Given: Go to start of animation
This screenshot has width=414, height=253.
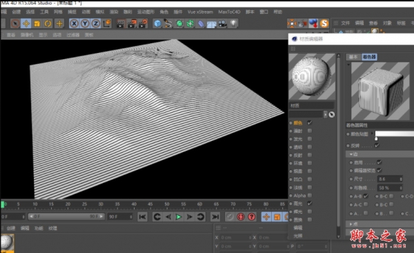Looking at the screenshot, I should [142, 217].
